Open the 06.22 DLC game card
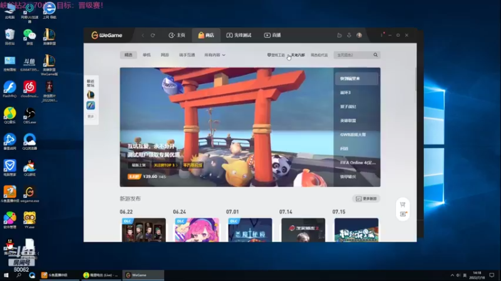This screenshot has width=501, height=281. click(143, 230)
